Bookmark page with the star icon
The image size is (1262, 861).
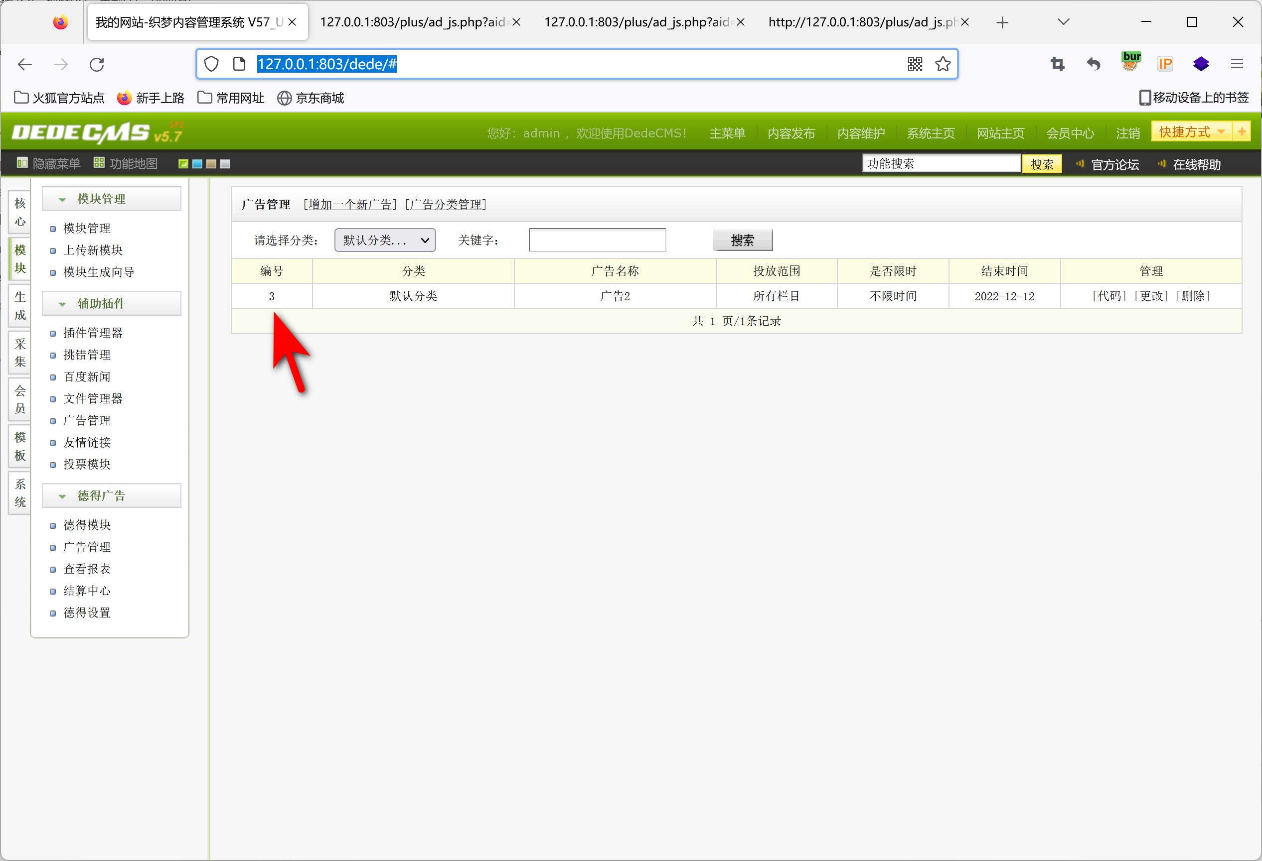pos(943,64)
